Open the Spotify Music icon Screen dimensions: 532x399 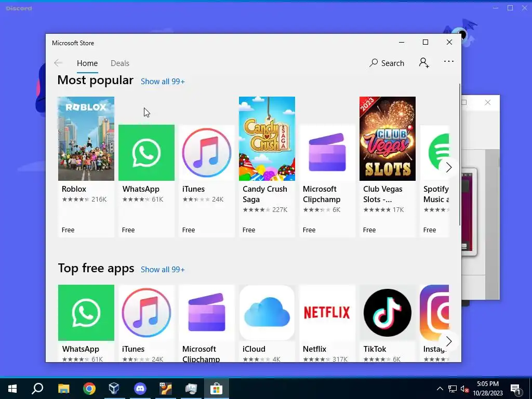[x=435, y=153]
